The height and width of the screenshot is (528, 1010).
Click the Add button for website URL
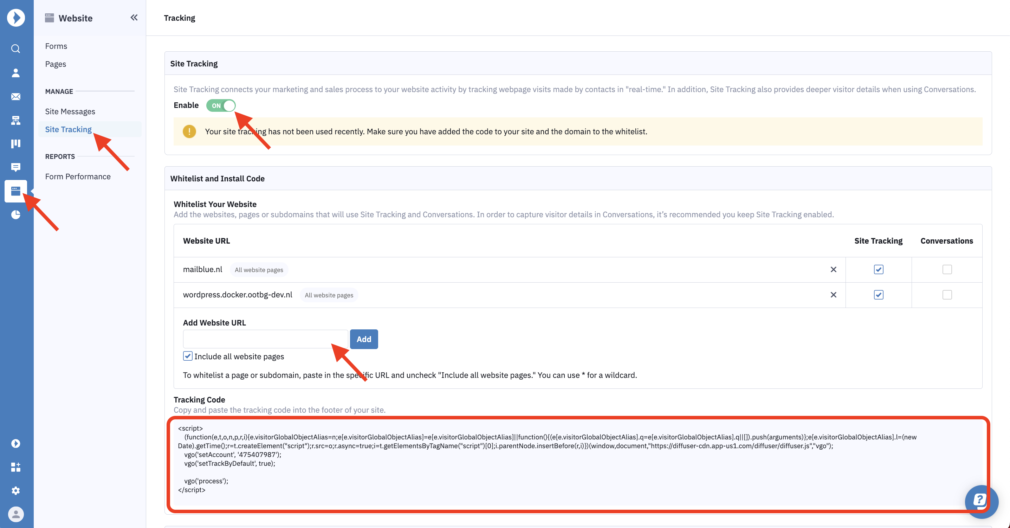tap(364, 339)
